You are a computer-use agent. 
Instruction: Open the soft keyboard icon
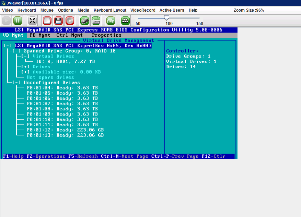pyautogui.click(x=96, y=21)
